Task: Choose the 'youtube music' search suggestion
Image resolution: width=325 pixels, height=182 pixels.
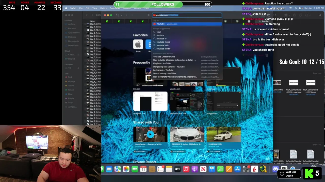Action: 187,42
